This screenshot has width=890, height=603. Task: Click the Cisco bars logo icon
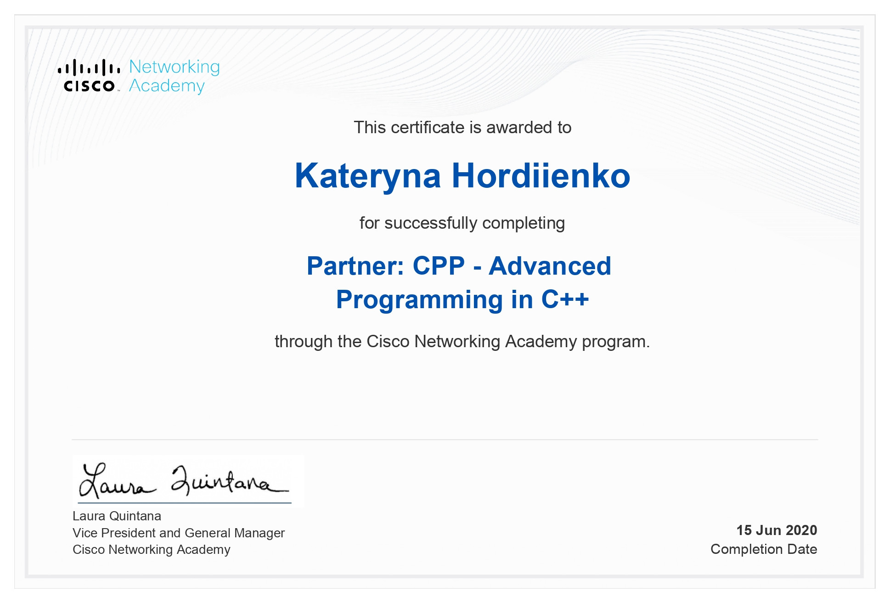pyautogui.click(x=89, y=76)
